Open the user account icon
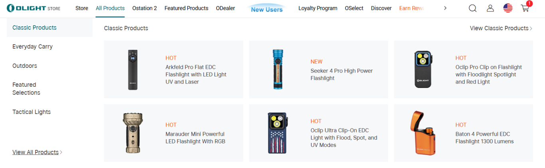This screenshot has width=545, height=168. coord(490,8)
